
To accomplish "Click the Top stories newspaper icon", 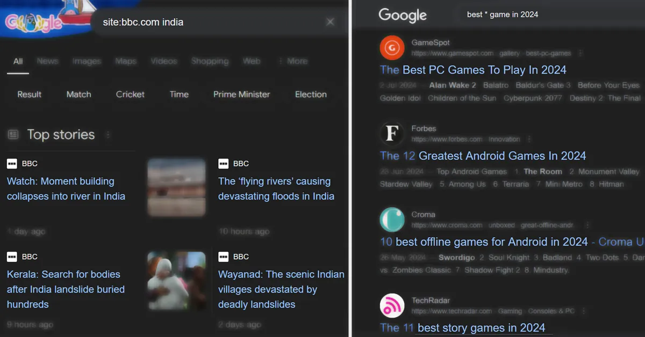I will pyautogui.click(x=13, y=135).
